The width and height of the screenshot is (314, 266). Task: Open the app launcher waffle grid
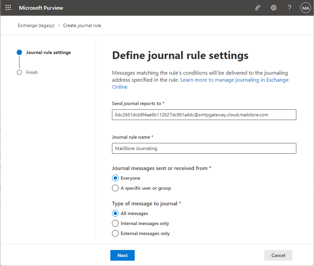click(8, 8)
